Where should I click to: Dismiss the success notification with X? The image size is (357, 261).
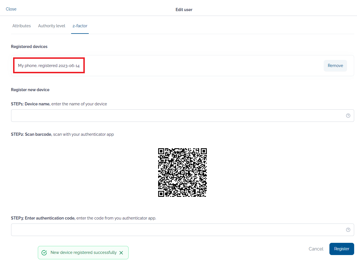coord(121,253)
